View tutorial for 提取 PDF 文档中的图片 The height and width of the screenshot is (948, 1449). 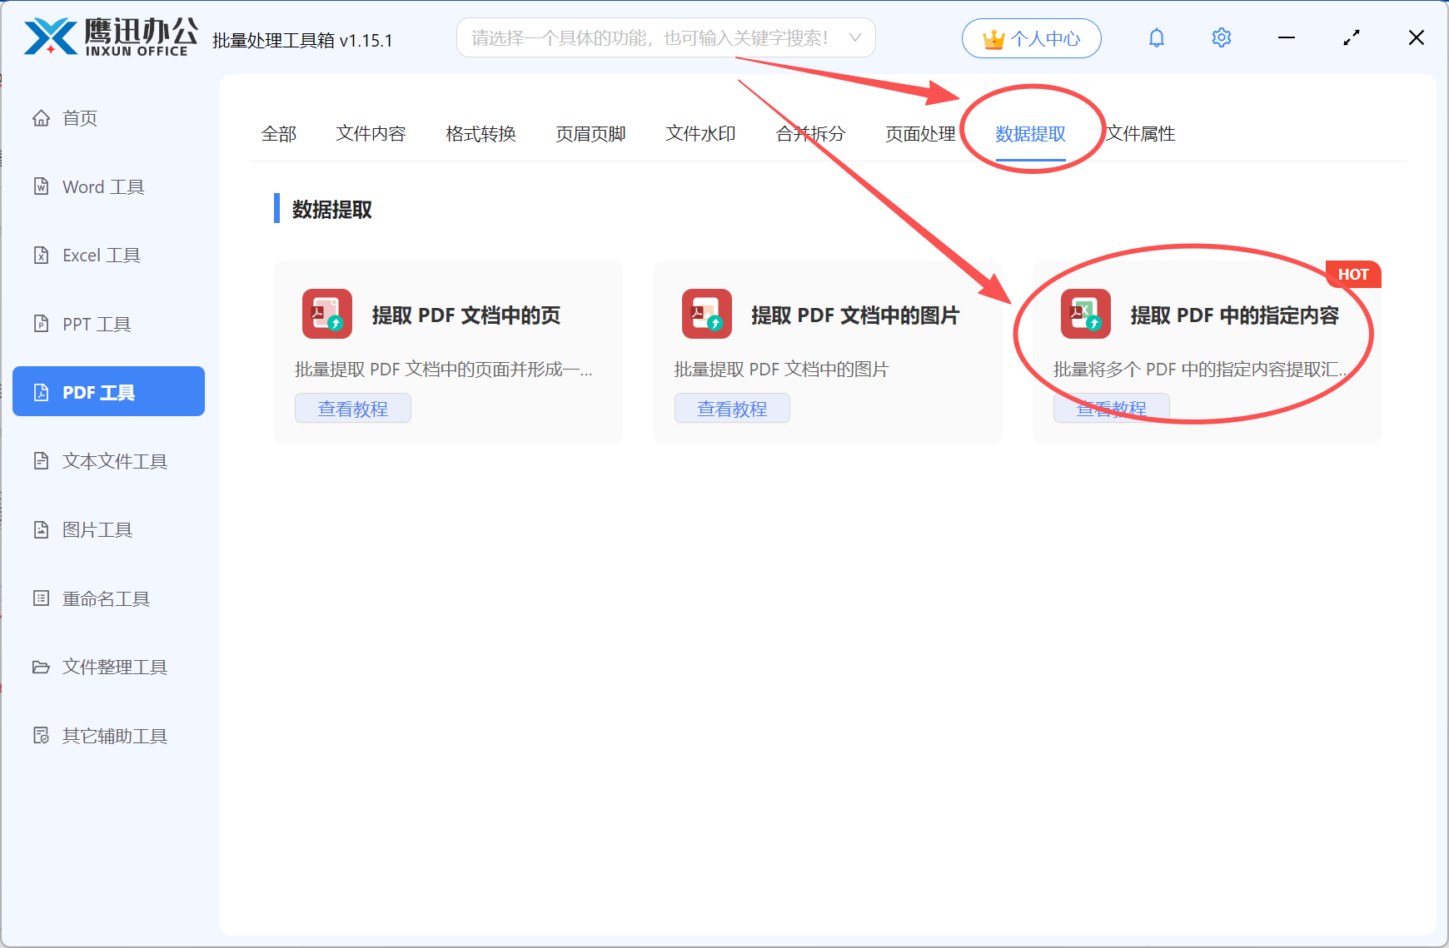(x=732, y=409)
